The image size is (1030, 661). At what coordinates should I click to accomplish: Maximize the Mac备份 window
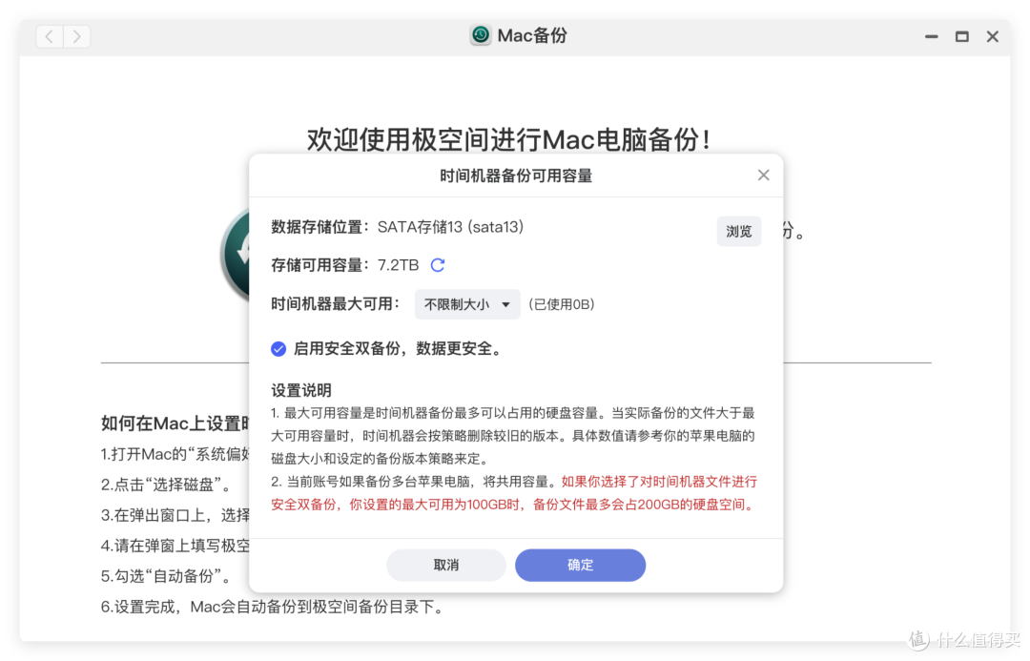(961, 37)
